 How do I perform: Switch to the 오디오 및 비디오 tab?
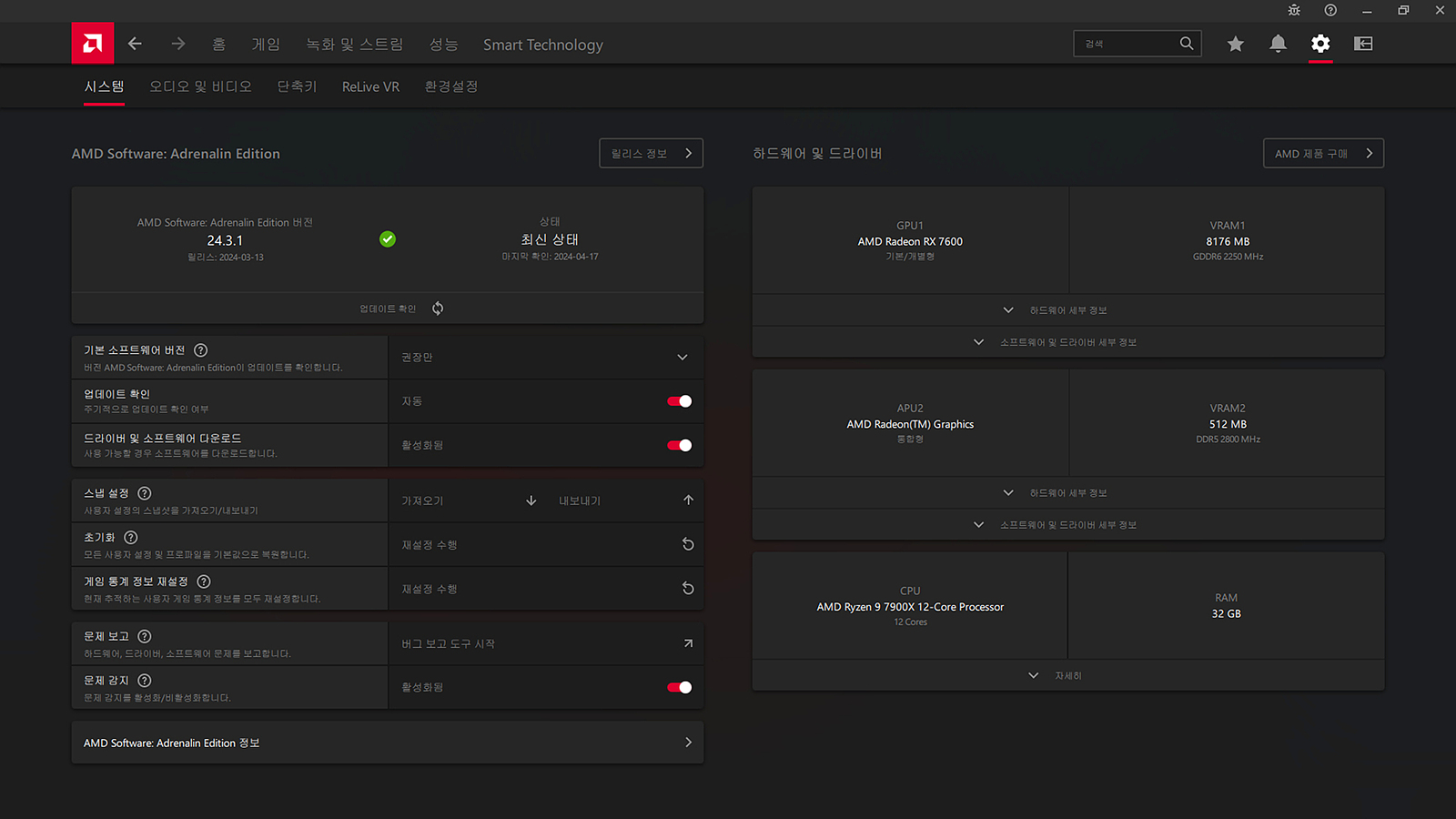tap(200, 86)
